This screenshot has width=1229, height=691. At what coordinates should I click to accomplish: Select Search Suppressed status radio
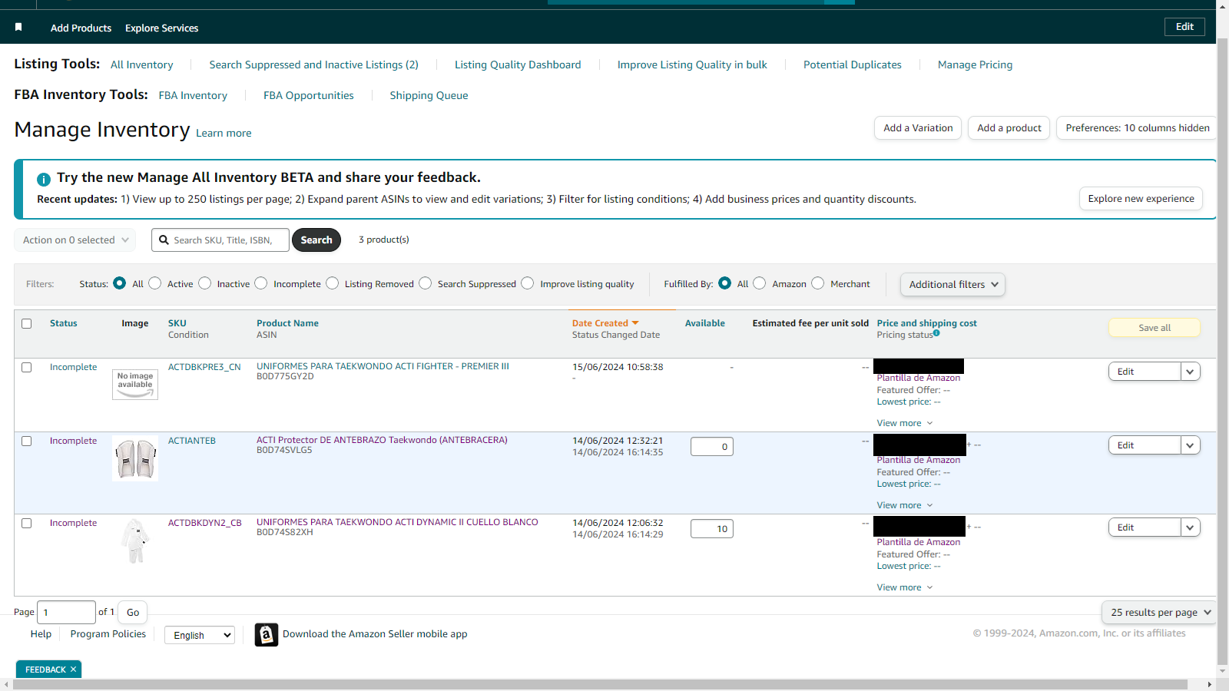click(426, 283)
